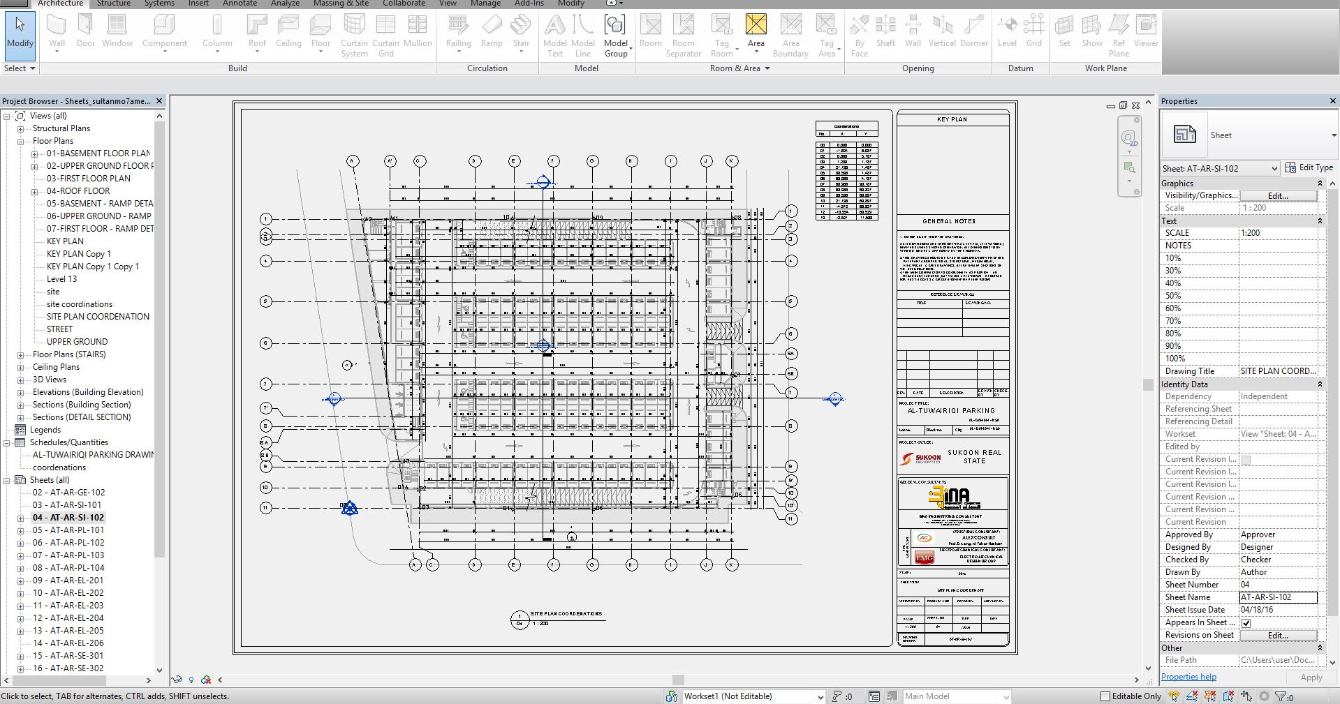Open the Annotate ribbon tab
1340x704 pixels.
coord(240,3)
